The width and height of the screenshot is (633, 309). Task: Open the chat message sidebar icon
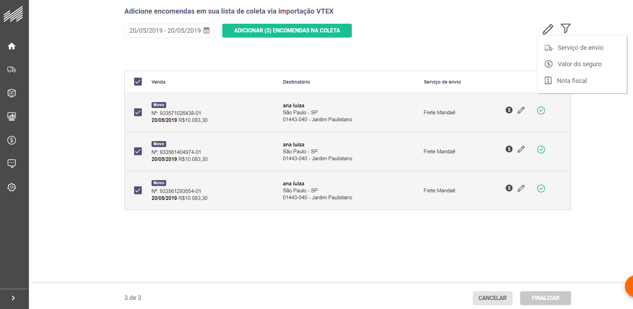click(x=12, y=163)
